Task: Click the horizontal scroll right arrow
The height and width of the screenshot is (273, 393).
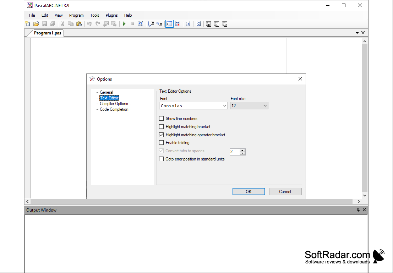Action: pos(359,201)
